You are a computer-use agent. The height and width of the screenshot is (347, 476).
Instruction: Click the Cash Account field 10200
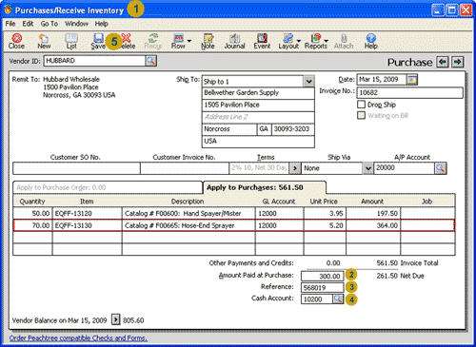point(317,299)
